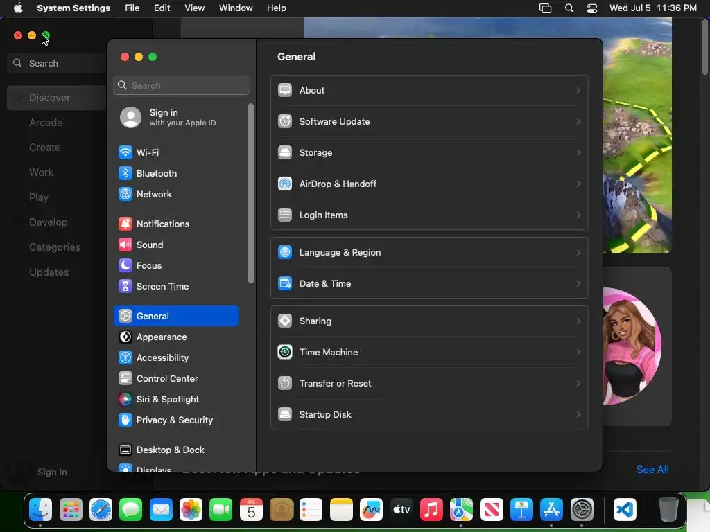
Task: Expand the AirDrop & Handoff chevron
Action: pos(578,184)
